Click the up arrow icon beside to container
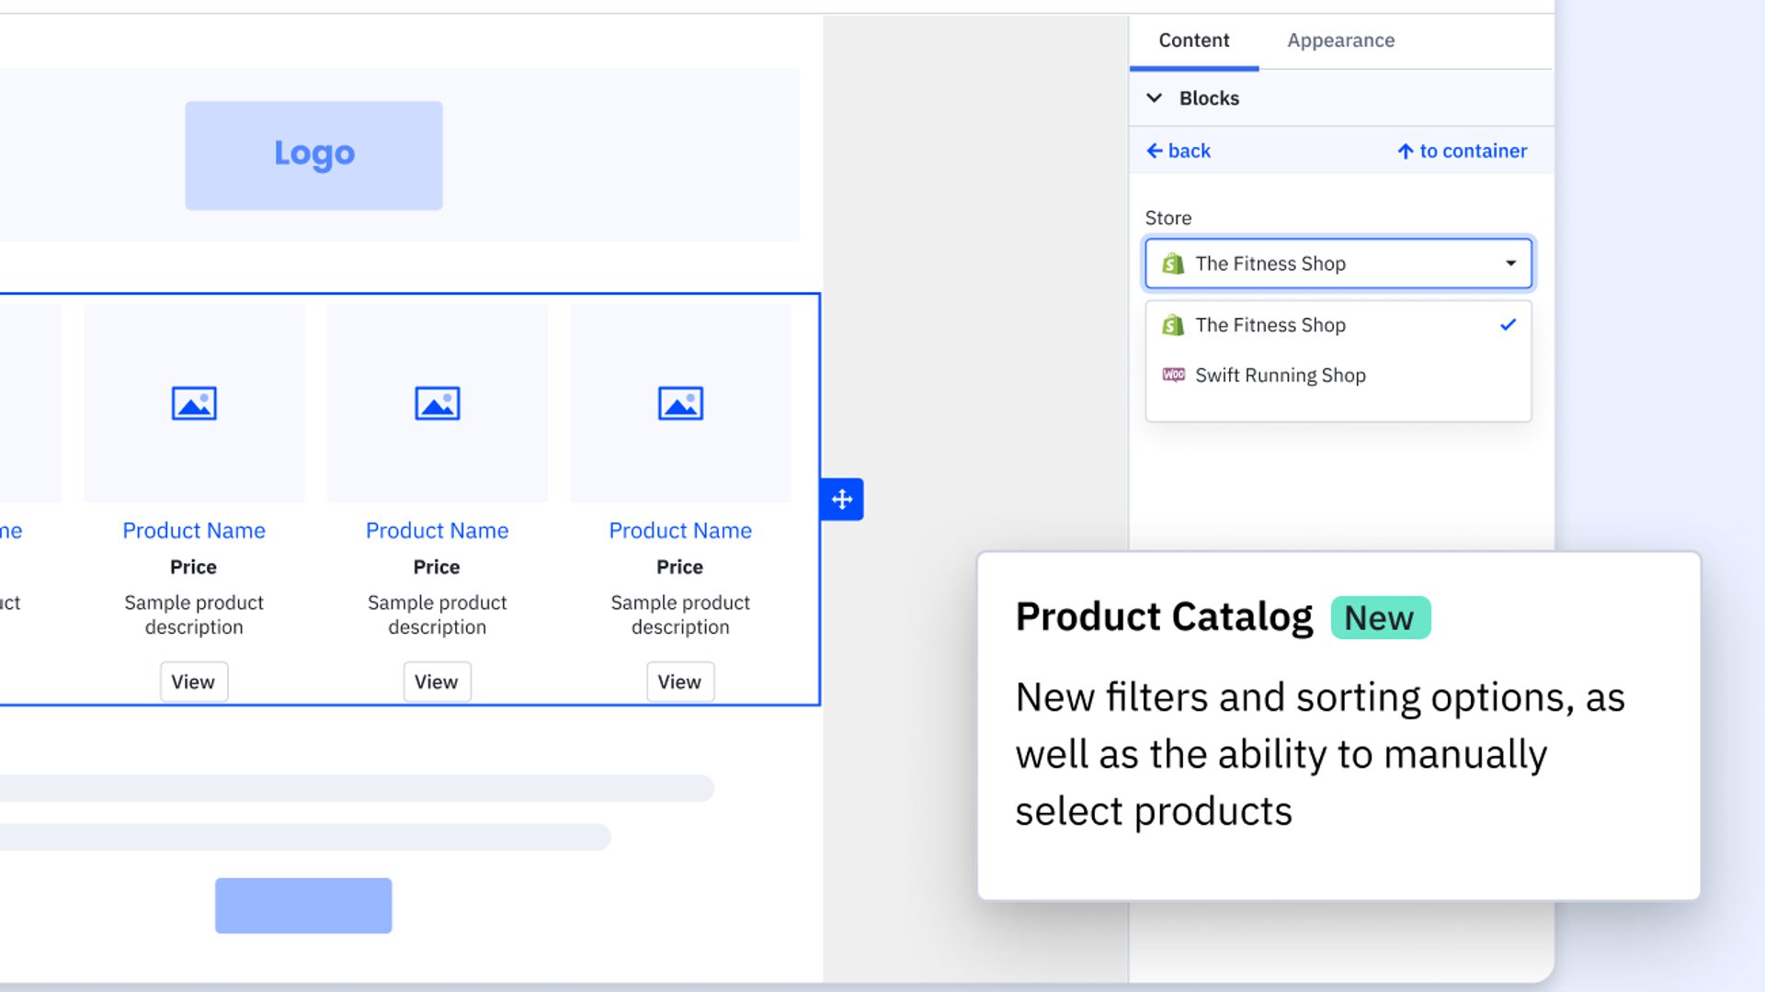The height and width of the screenshot is (992, 1765). pyautogui.click(x=1406, y=152)
